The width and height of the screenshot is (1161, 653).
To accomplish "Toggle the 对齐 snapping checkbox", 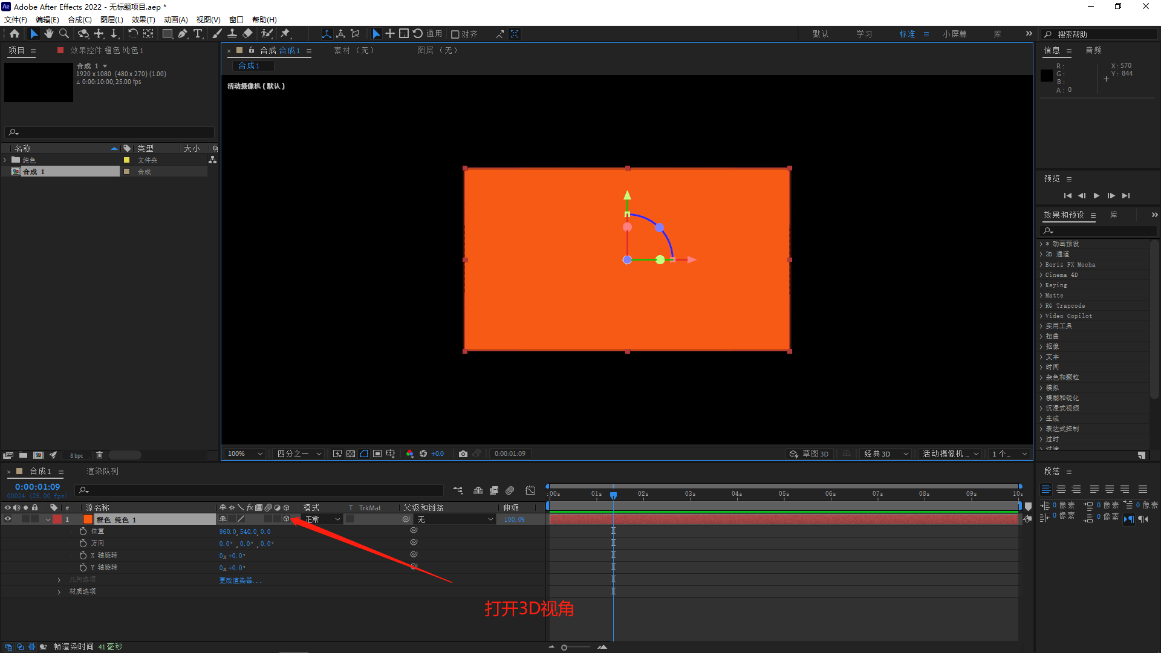I will [455, 34].
